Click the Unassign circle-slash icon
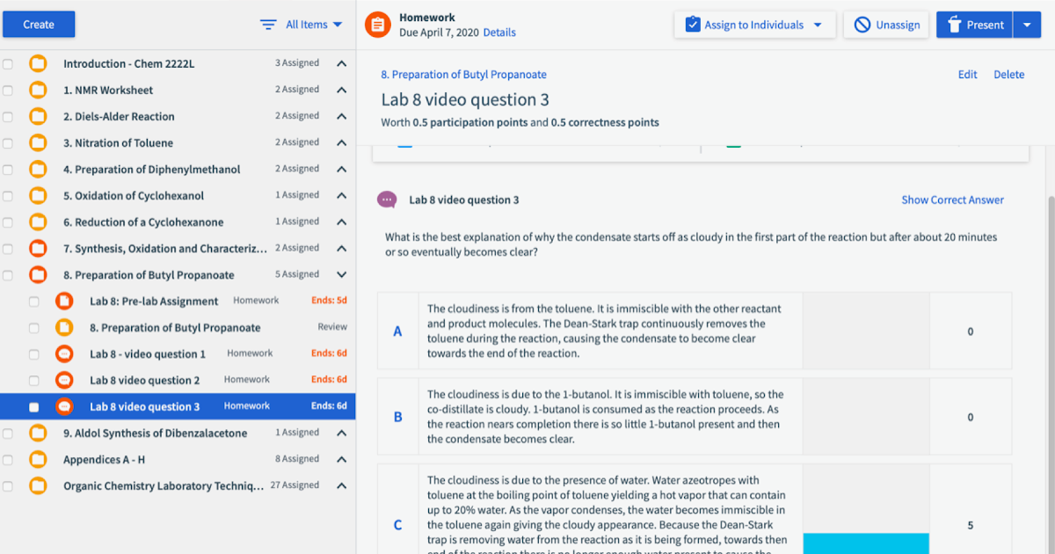The height and width of the screenshot is (554, 1055). (862, 25)
